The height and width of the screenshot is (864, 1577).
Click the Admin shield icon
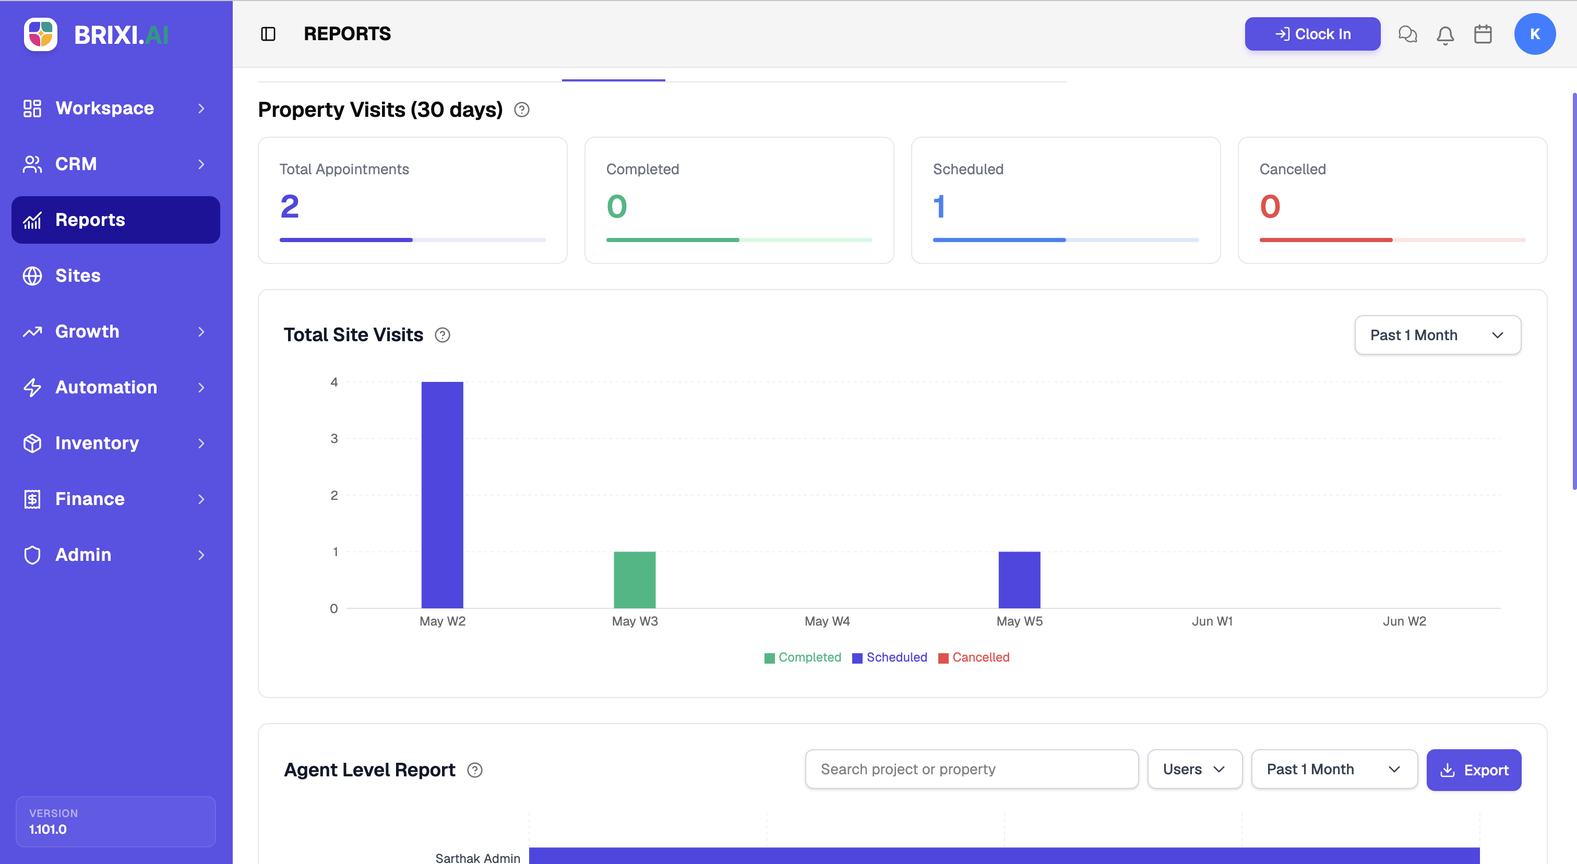pos(32,555)
